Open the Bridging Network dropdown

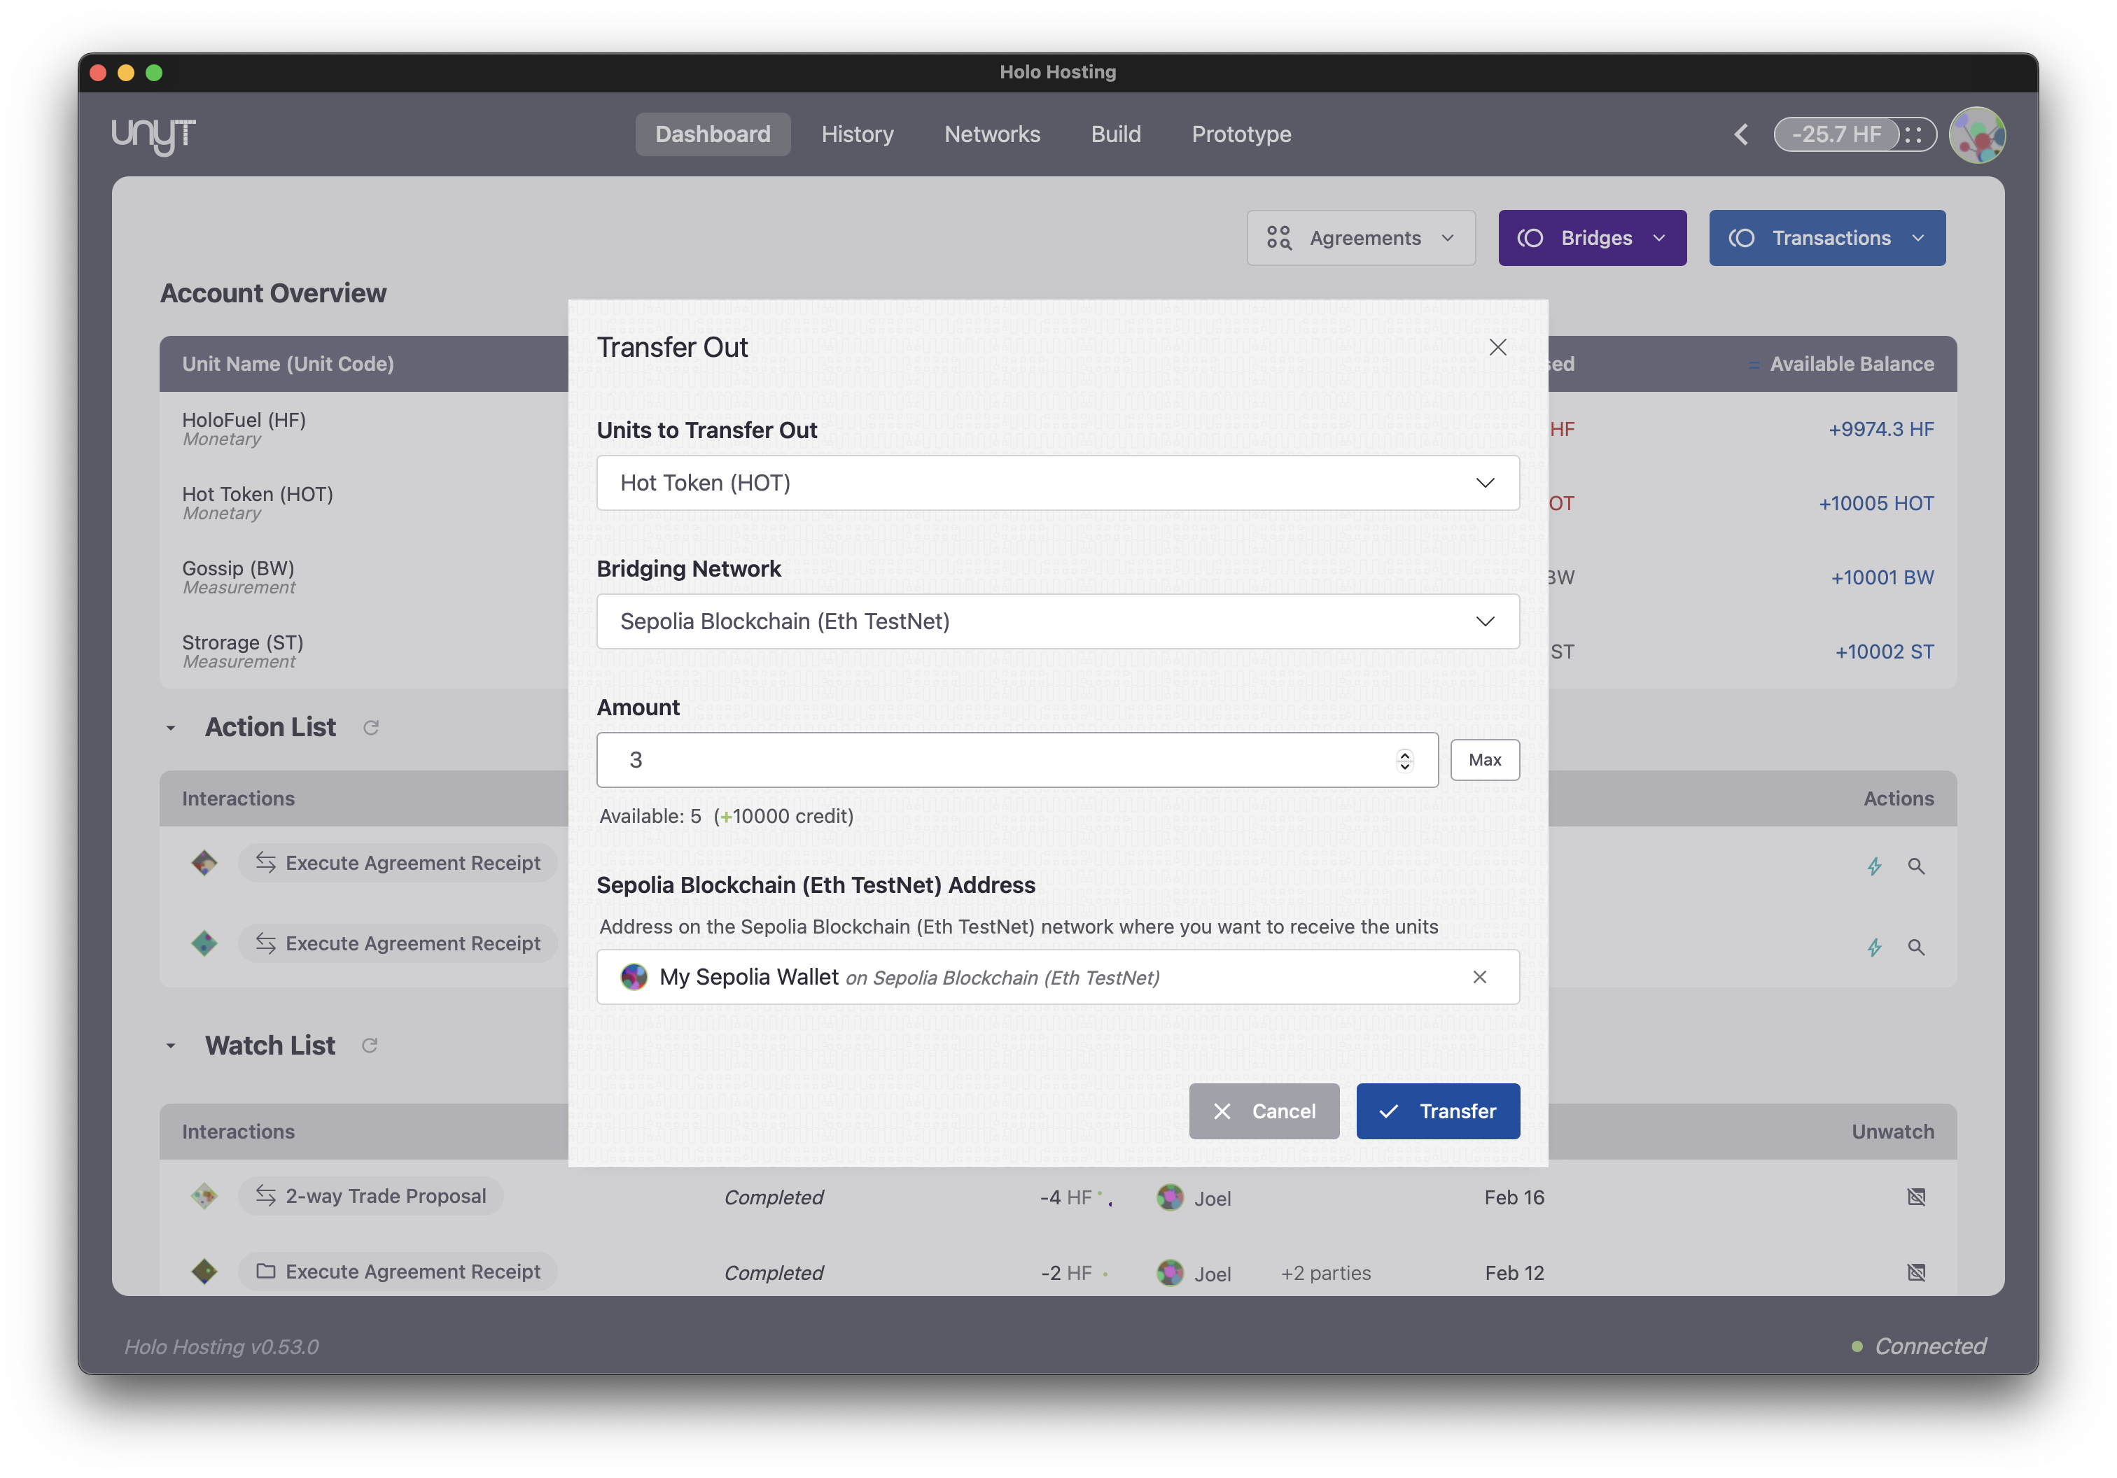pyautogui.click(x=1058, y=621)
